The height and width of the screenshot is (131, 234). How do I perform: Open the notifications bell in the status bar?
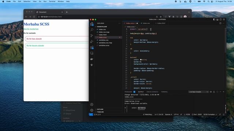(x=223, y=115)
